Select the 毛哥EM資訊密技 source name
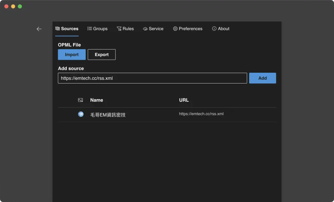 coord(108,115)
